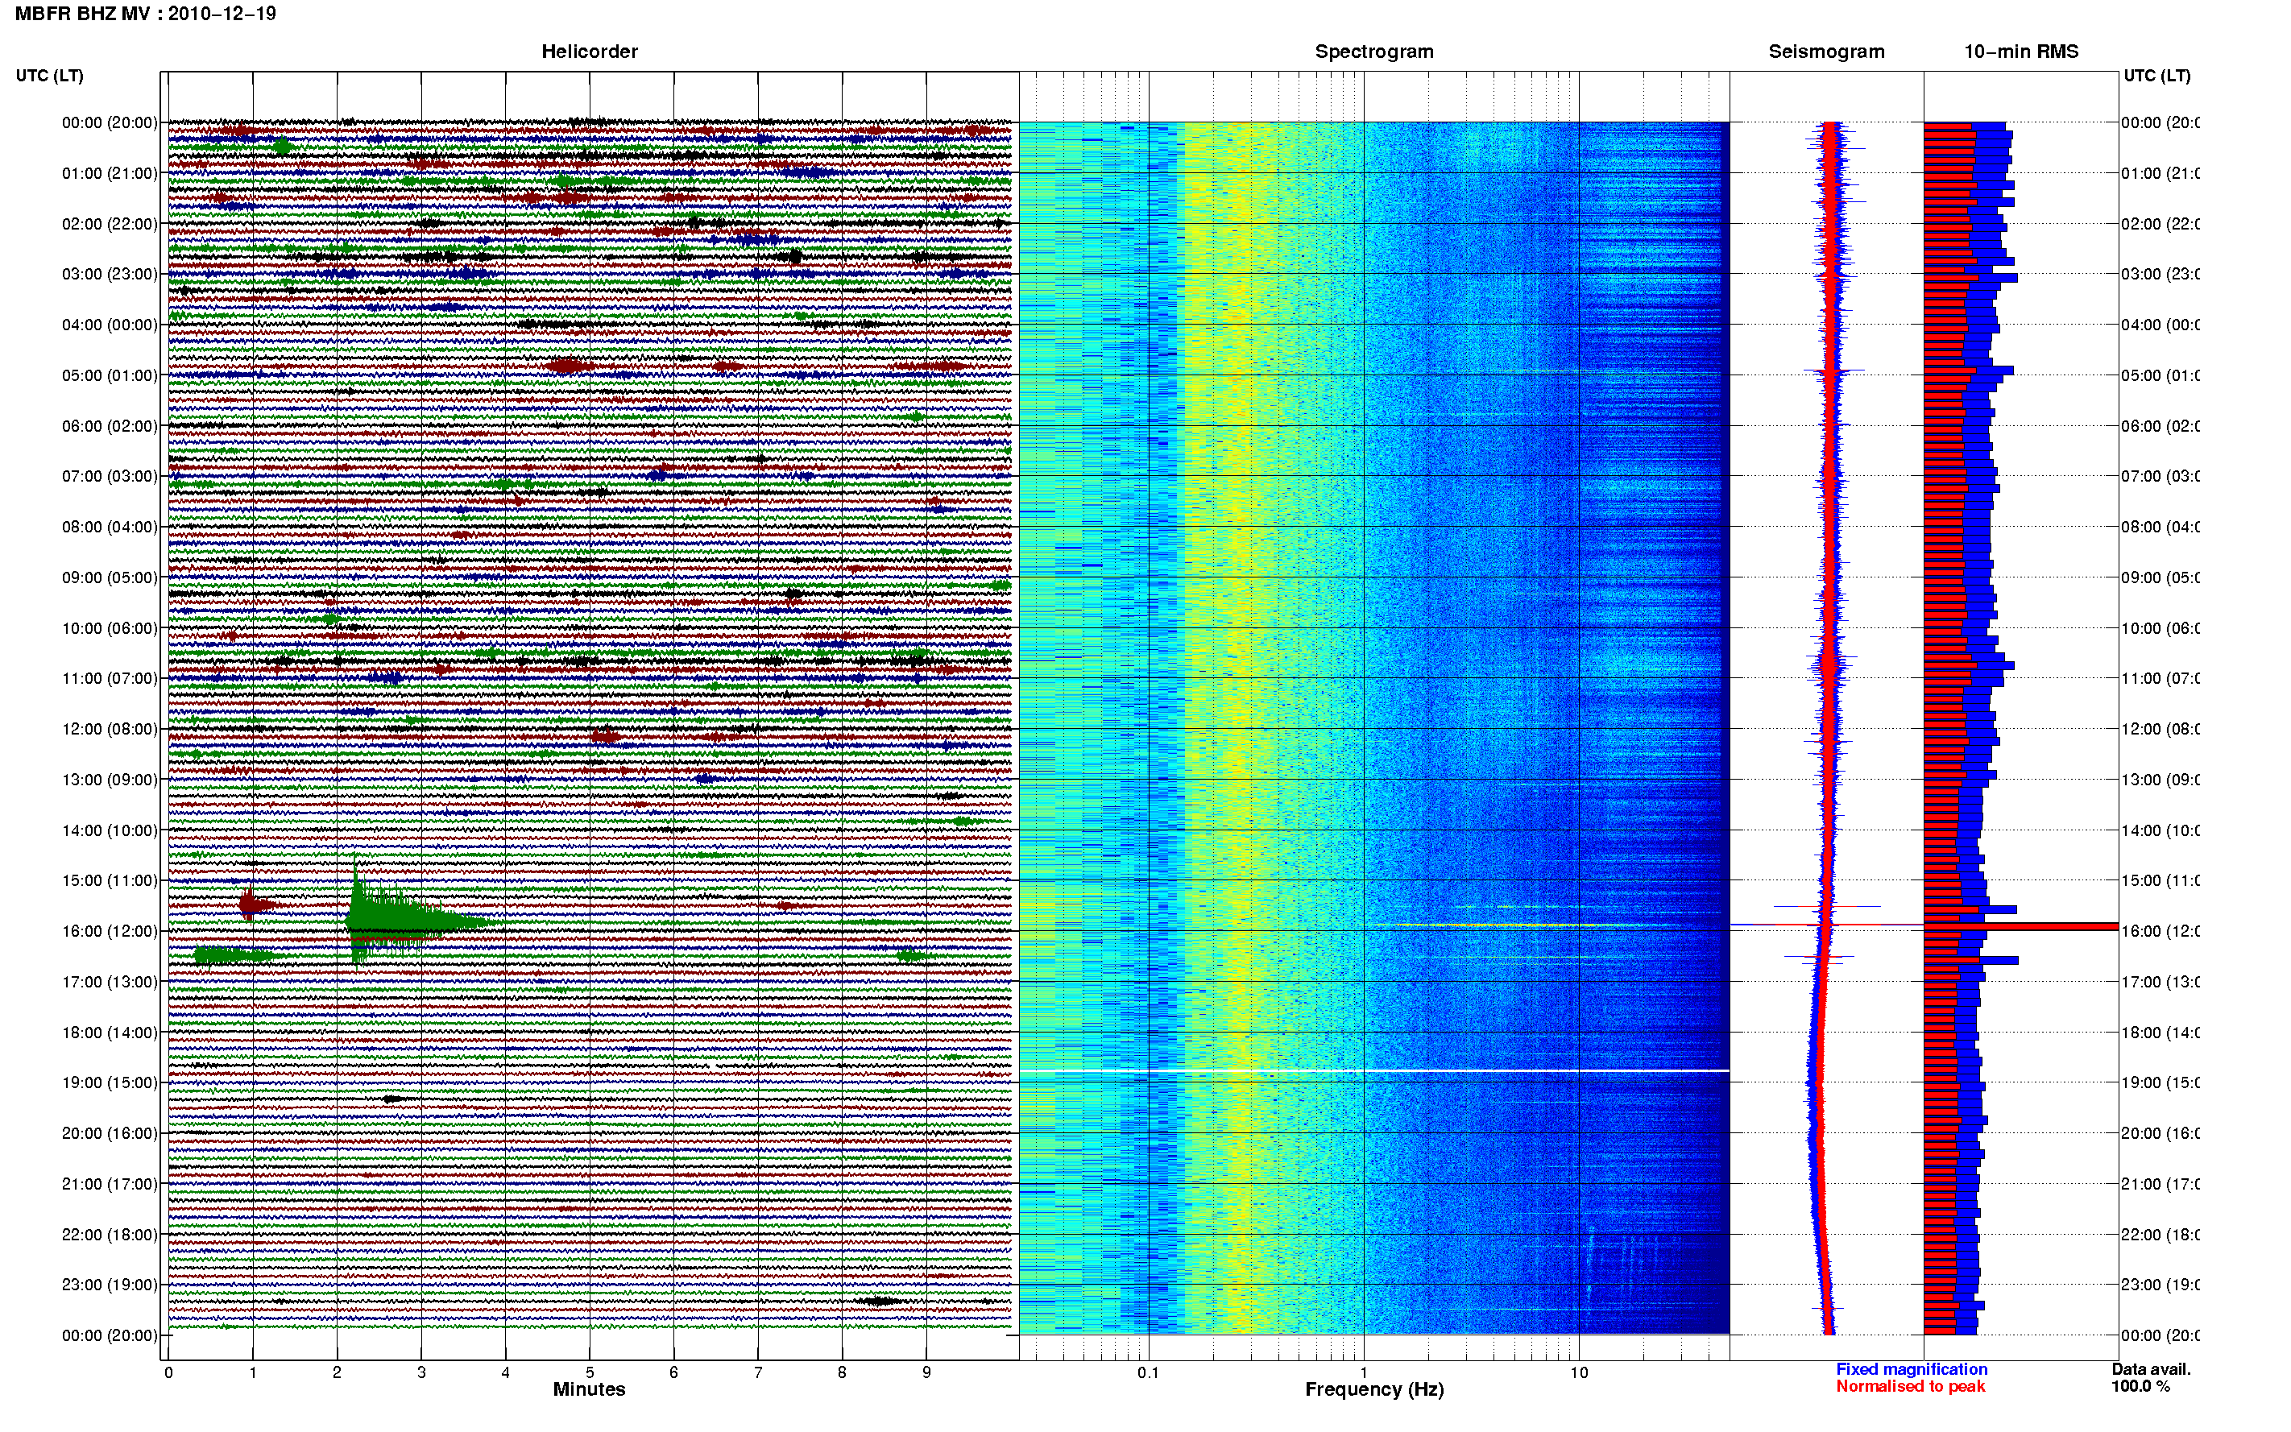Click the right UTC (LT) axis header
Screen dimensions: 2291x1432
click(x=2156, y=76)
